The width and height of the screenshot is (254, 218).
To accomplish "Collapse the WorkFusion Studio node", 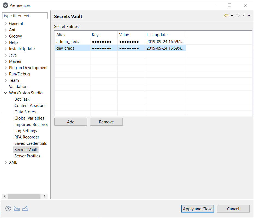I will pos(6,93).
